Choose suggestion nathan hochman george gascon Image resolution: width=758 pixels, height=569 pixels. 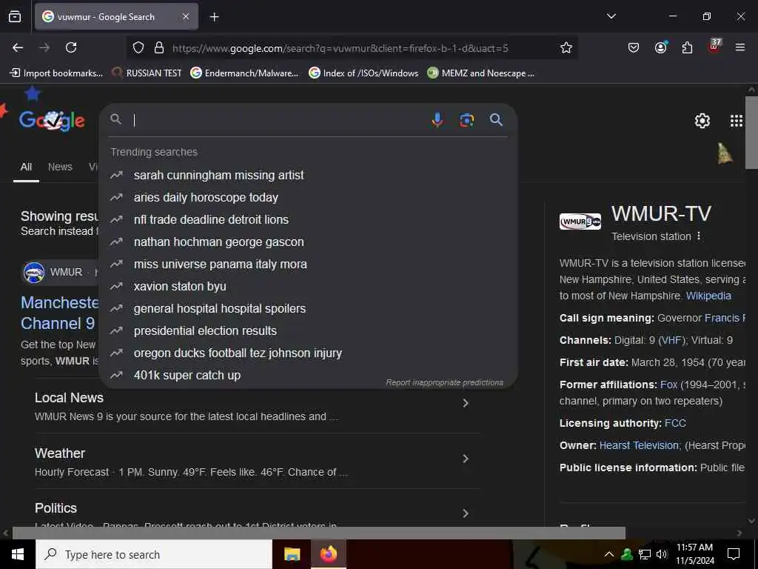pos(309,242)
